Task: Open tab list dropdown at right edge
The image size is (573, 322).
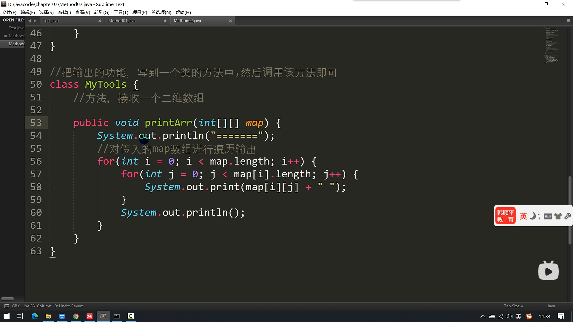Action: (568, 21)
